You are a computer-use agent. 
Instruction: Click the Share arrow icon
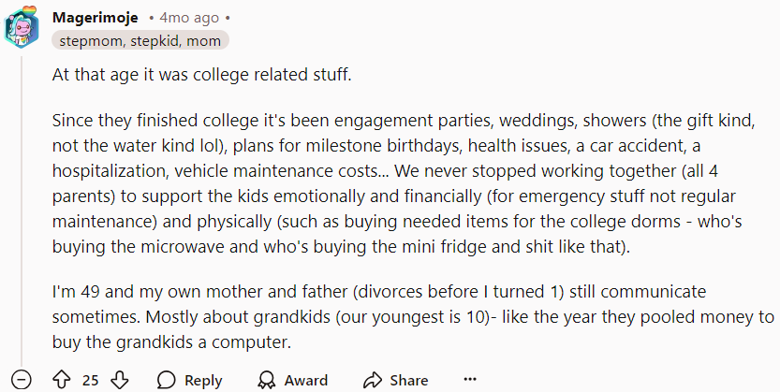tap(372, 380)
